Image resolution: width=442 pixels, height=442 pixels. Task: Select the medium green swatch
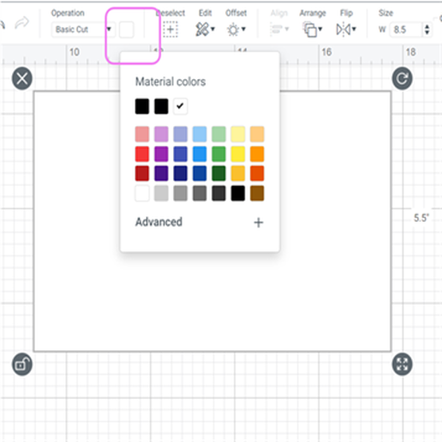[219, 154]
